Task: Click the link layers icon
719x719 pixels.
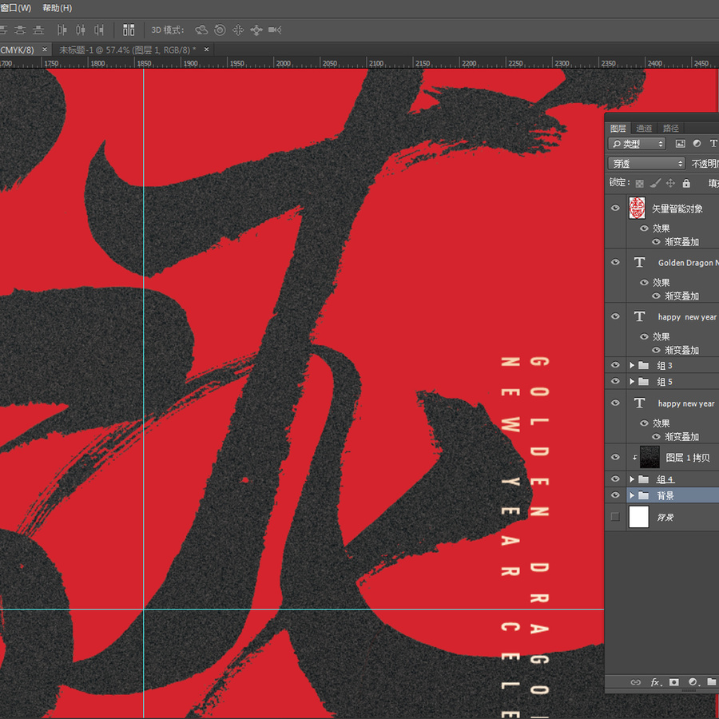Action: [636, 682]
